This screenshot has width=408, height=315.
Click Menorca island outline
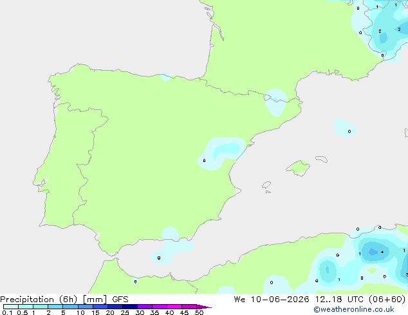pos(321,159)
